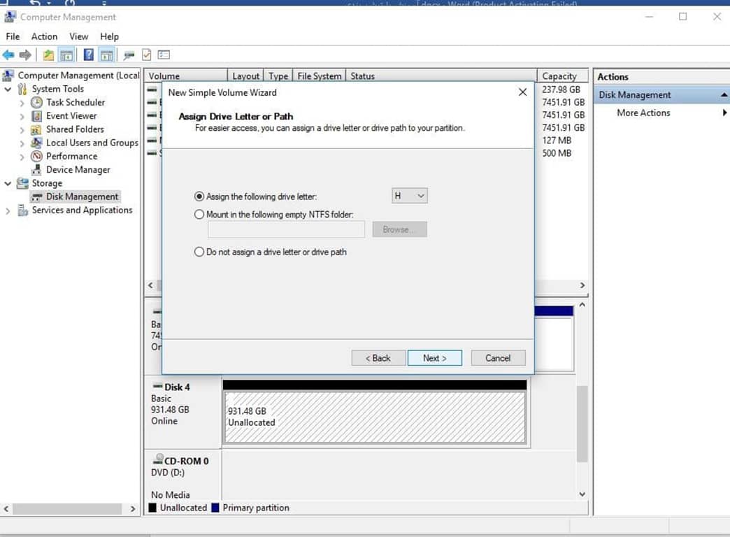Open the Action menu
Screen dimensions: 730x537
(44, 36)
